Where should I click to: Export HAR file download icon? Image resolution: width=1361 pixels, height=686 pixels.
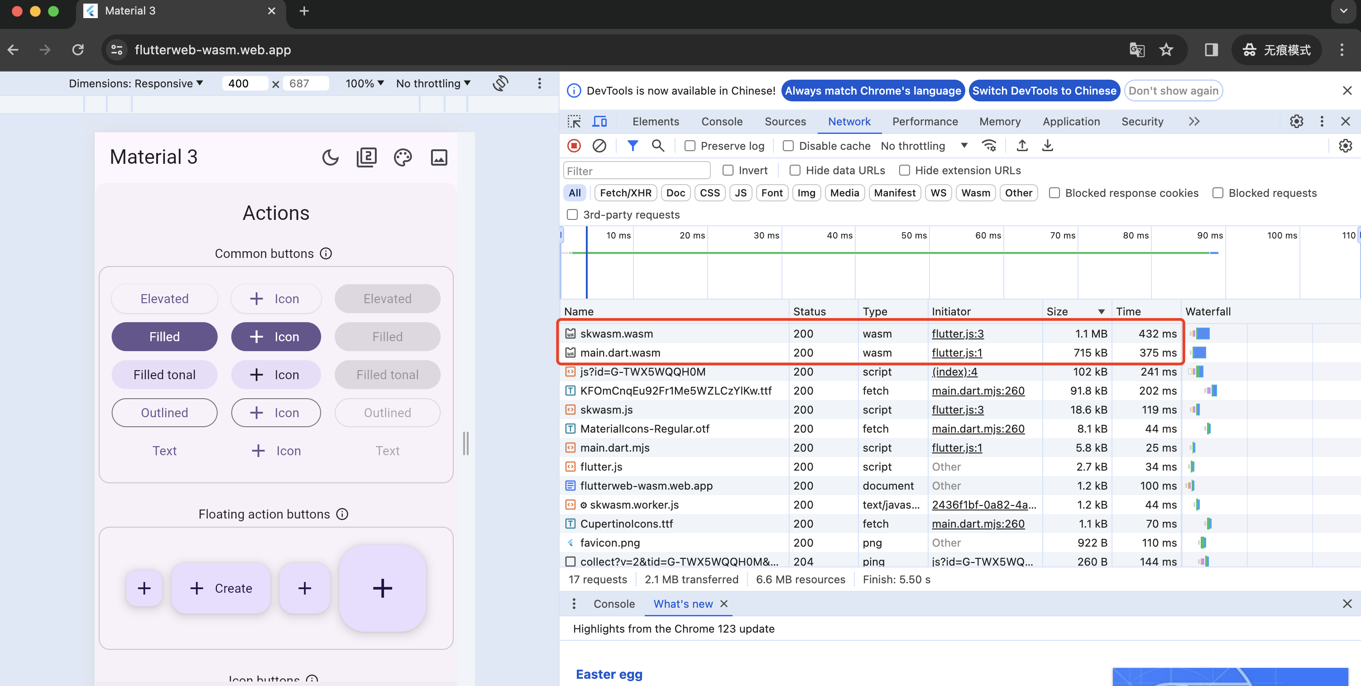1047,146
